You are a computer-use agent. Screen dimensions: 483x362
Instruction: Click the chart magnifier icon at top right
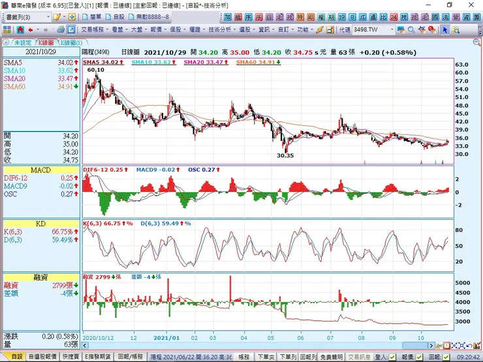pos(477,42)
